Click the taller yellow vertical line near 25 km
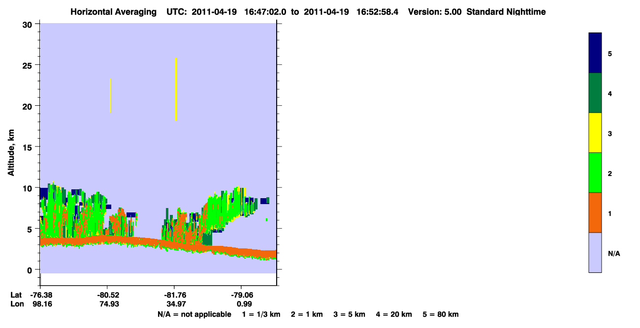 coord(176,89)
